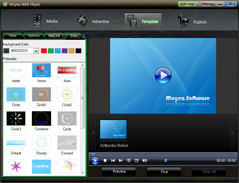
Task: Pick the orange background swatch
Action: pos(72,51)
